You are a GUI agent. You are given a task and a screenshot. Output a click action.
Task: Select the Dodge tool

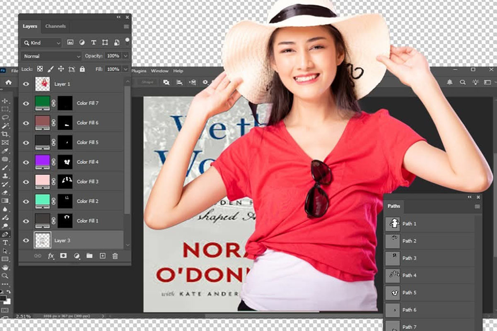5,226
